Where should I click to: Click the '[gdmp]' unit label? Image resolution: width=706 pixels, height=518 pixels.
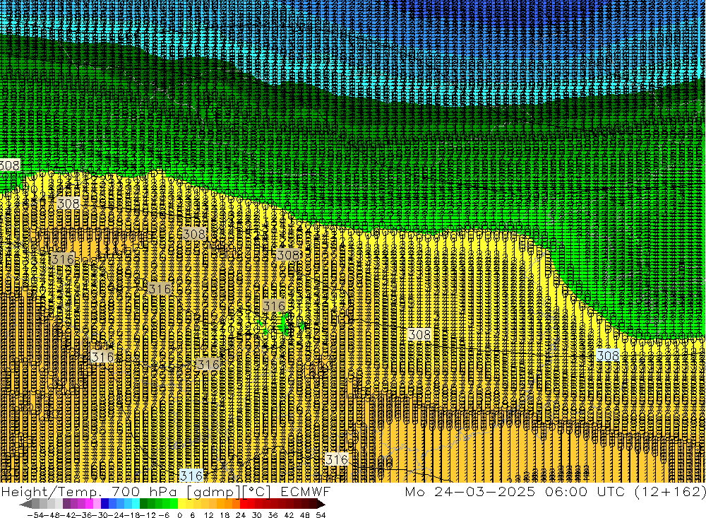tap(214, 492)
